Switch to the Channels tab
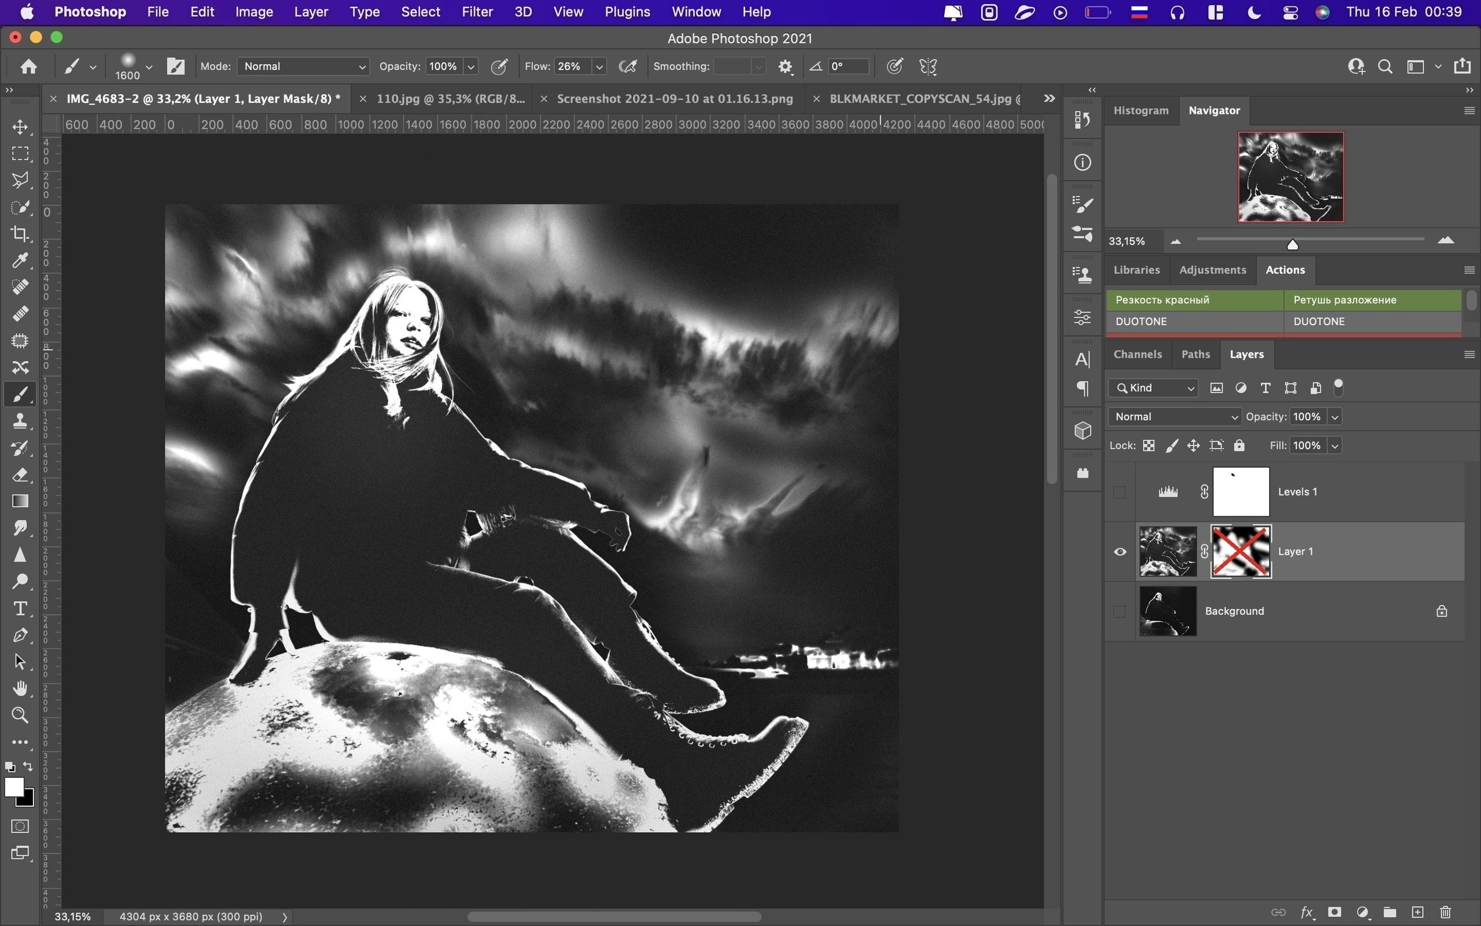1481x926 pixels. (1137, 354)
